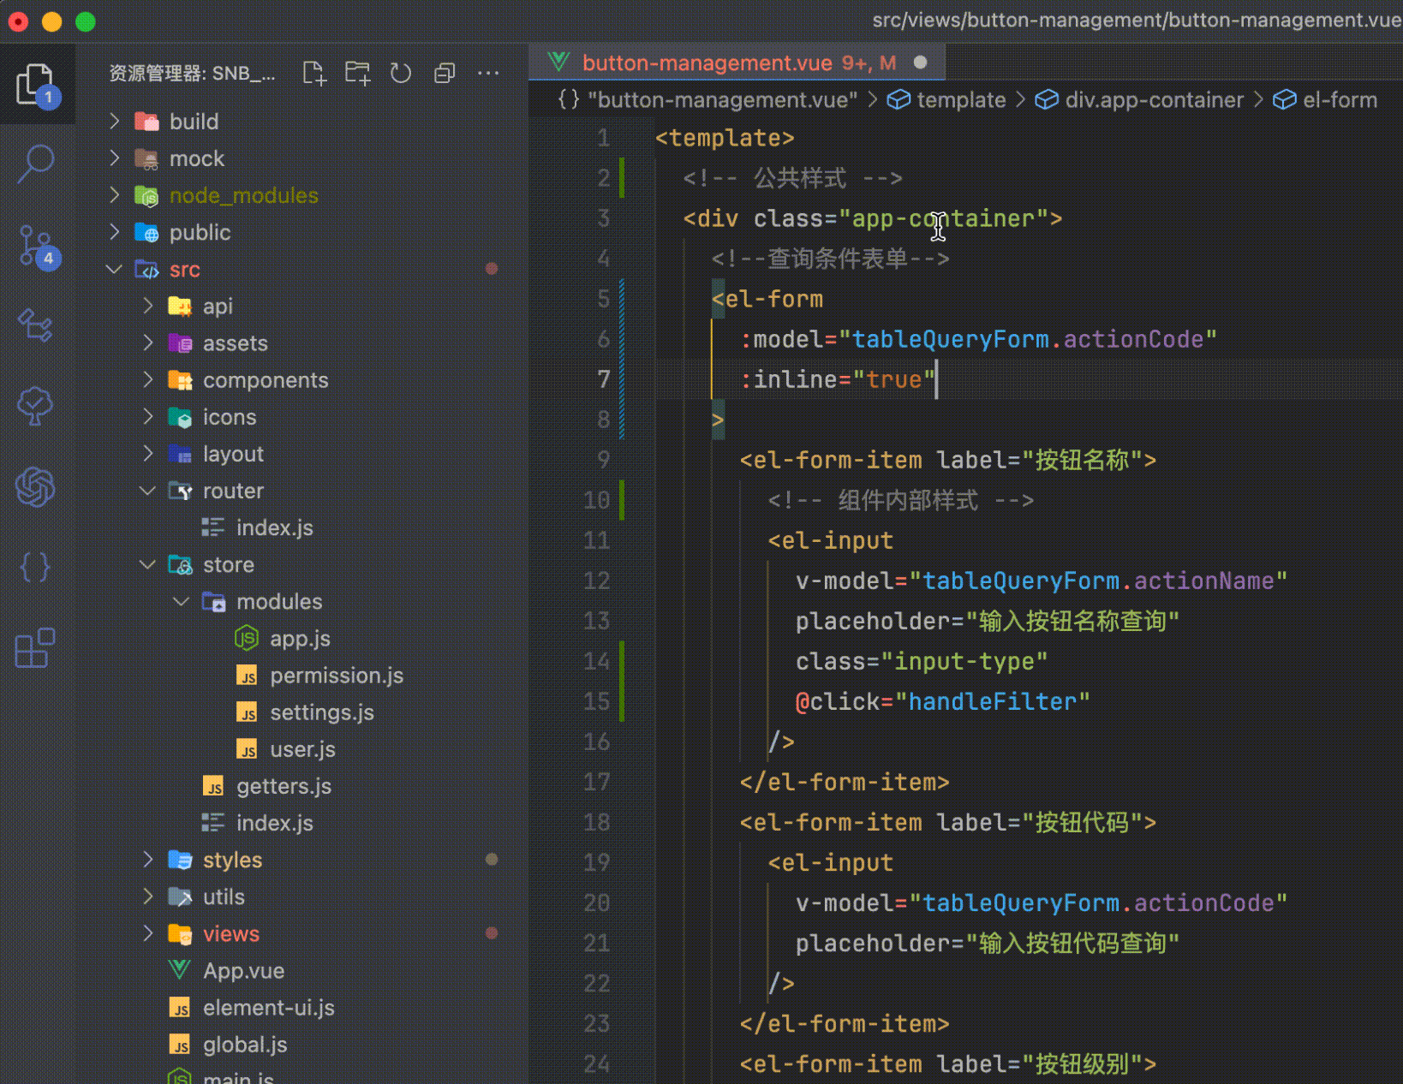The height and width of the screenshot is (1084, 1403).
Task: Collapse the router folder chevron
Action: (x=148, y=491)
